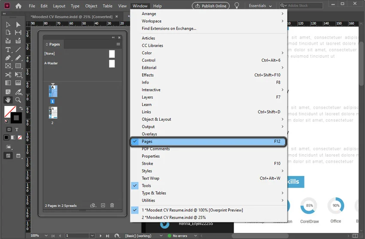Select the Gradient Swatch tool
The height and width of the screenshot is (239, 365).
(x=8, y=83)
